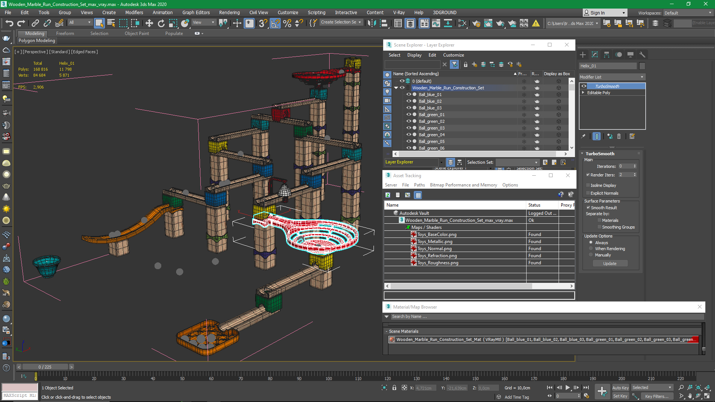Image resolution: width=715 pixels, height=402 pixels.
Task: Open the Modifier List dropdown
Action: coord(612,77)
